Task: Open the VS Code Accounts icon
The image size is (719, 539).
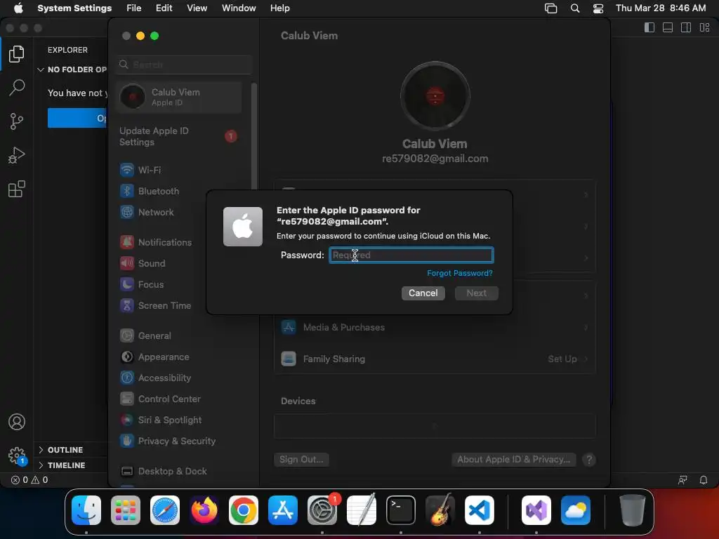Action: 17,422
